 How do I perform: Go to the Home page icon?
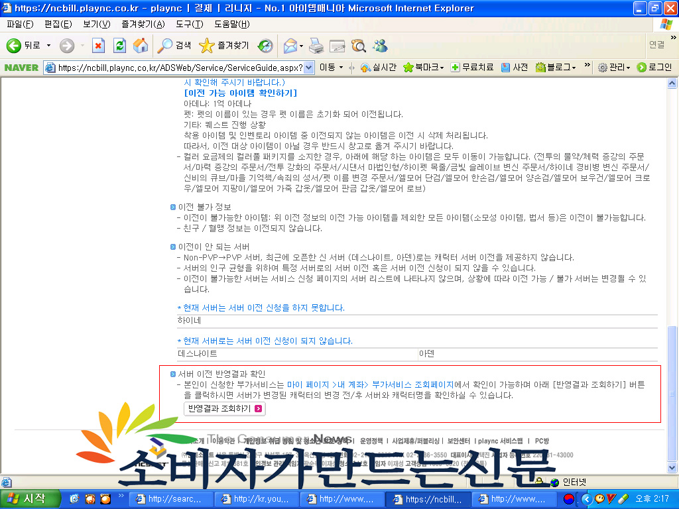pyautogui.click(x=140, y=45)
